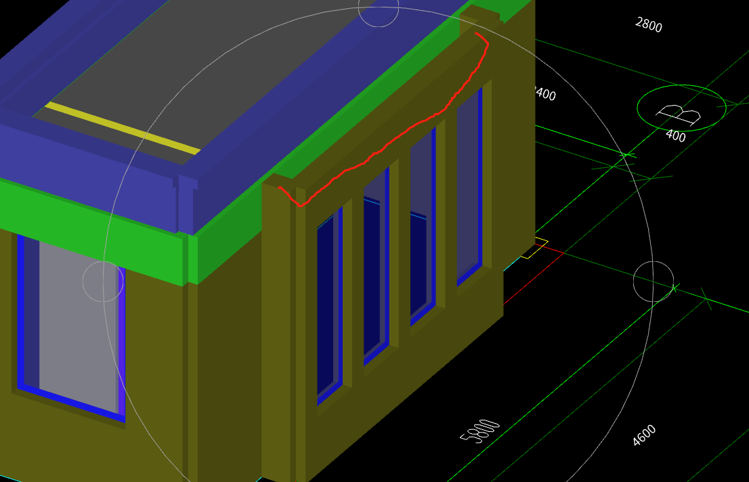Select the gray glass window on left wall
The width and height of the screenshot is (749, 482).
[x=79, y=328]
